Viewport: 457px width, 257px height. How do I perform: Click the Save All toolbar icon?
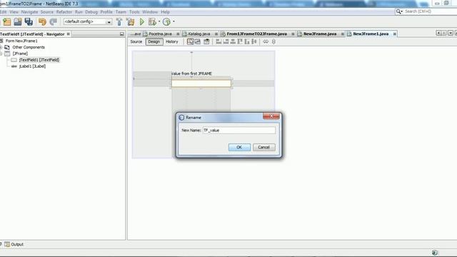pyautogui.click(x=29, y=22)
